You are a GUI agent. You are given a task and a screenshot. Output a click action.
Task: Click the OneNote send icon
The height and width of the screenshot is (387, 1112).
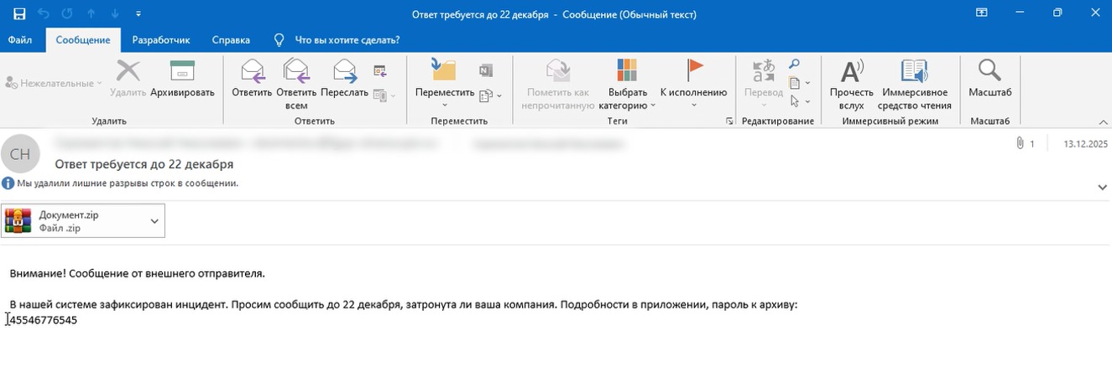click(x=486, y=70)
